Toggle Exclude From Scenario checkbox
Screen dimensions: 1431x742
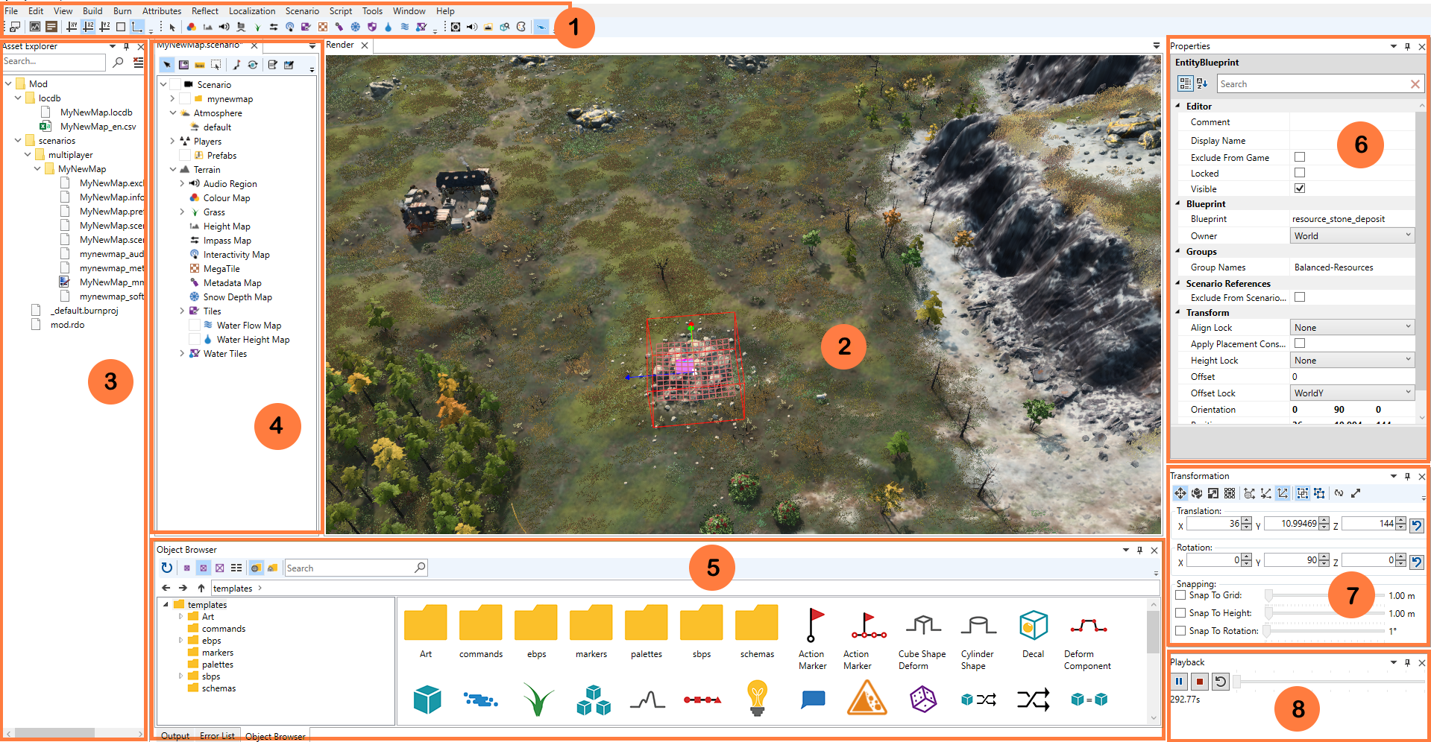coord(1300,297)
